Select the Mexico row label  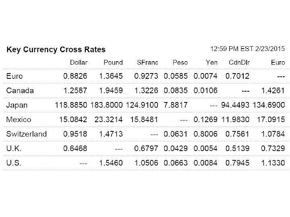19,119
